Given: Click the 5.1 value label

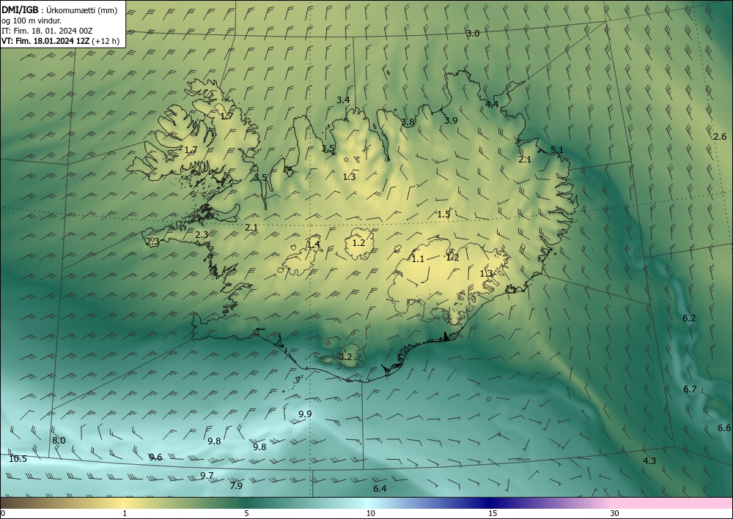Looking at the screenshot, I should [557, 150].
